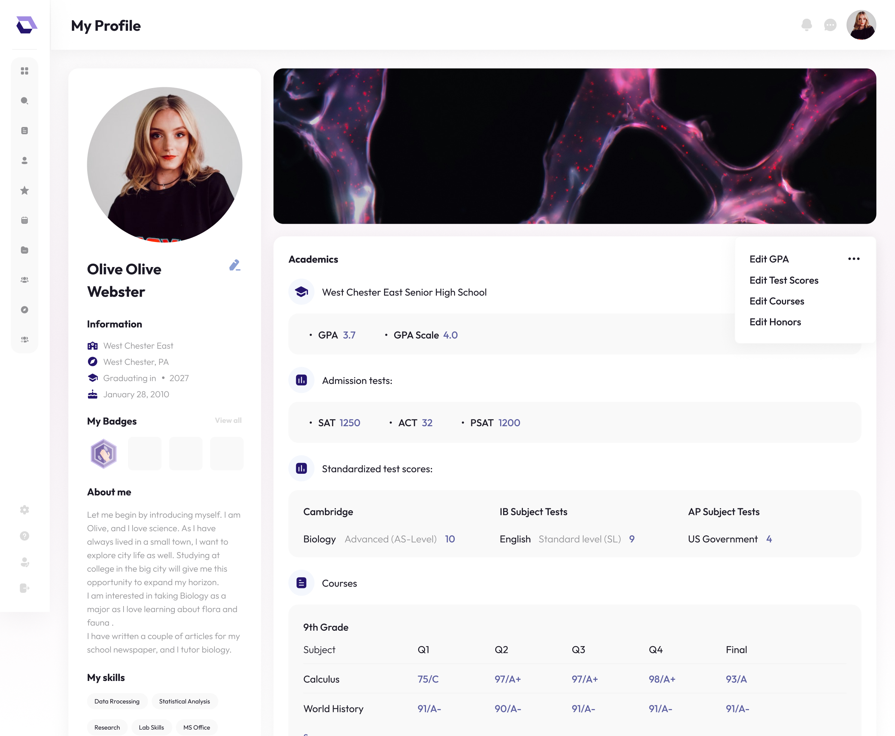Viewport: 895px width, 736px height.
Task: Open the compass explore sidebar icon
Action: (25, 309)
